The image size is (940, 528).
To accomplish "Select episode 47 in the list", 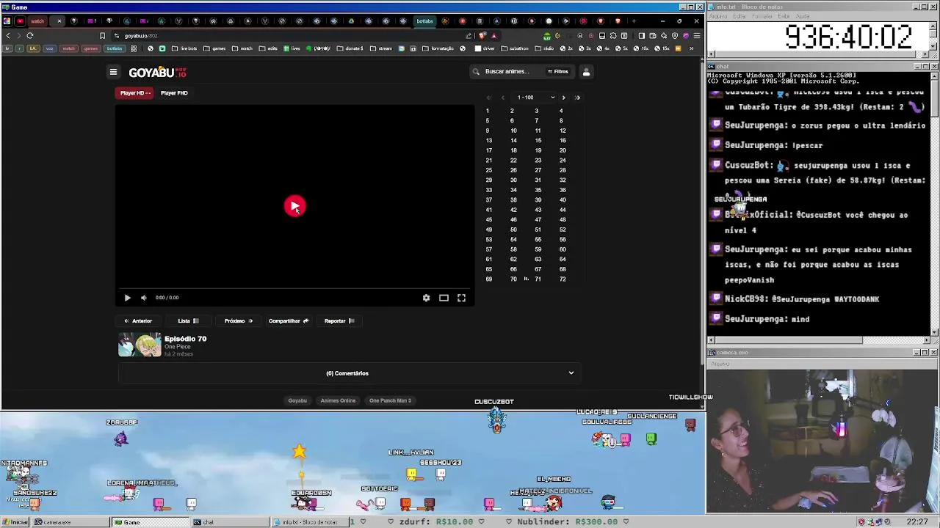I will tap(538, 220).
